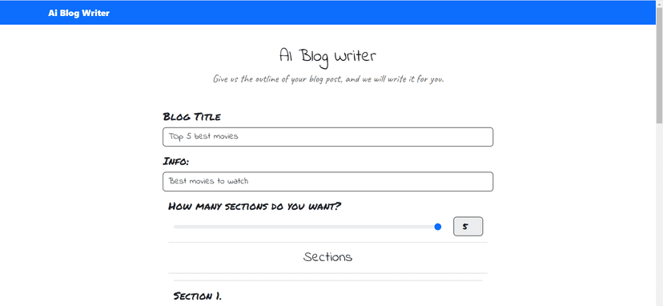This screenshot has width=663, height=306.
Task: Click the page scrollbar up arrow
Action: pyautogui.click(x=659, y=3)
